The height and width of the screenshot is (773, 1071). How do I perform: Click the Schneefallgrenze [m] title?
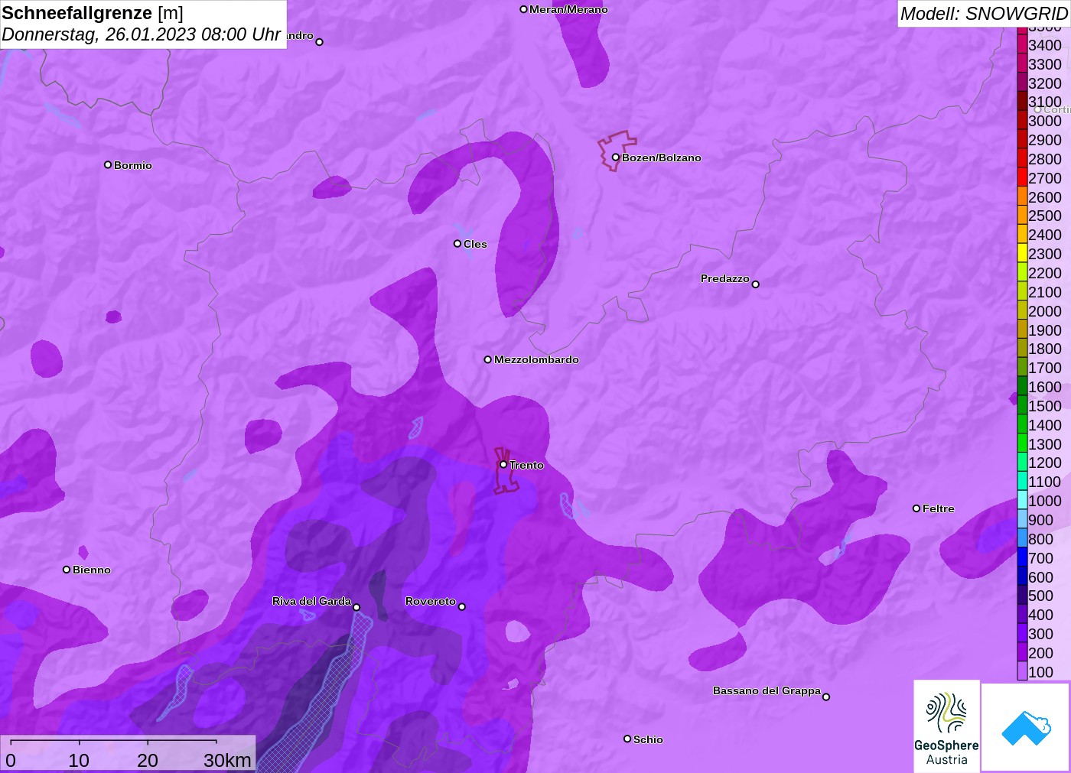tap(93, 13)
